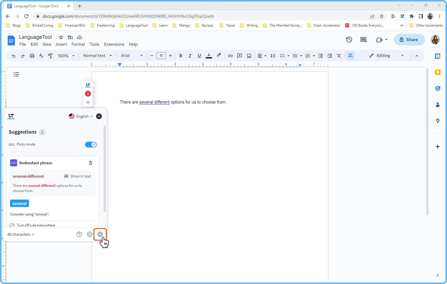Click the Decrease indent icon

point(321,56)
